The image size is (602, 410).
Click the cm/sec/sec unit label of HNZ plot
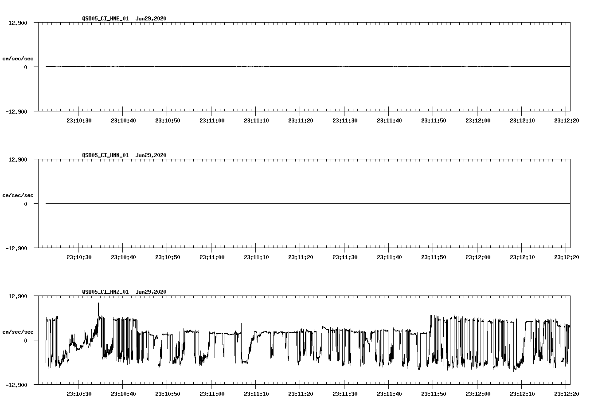(18, 332)
